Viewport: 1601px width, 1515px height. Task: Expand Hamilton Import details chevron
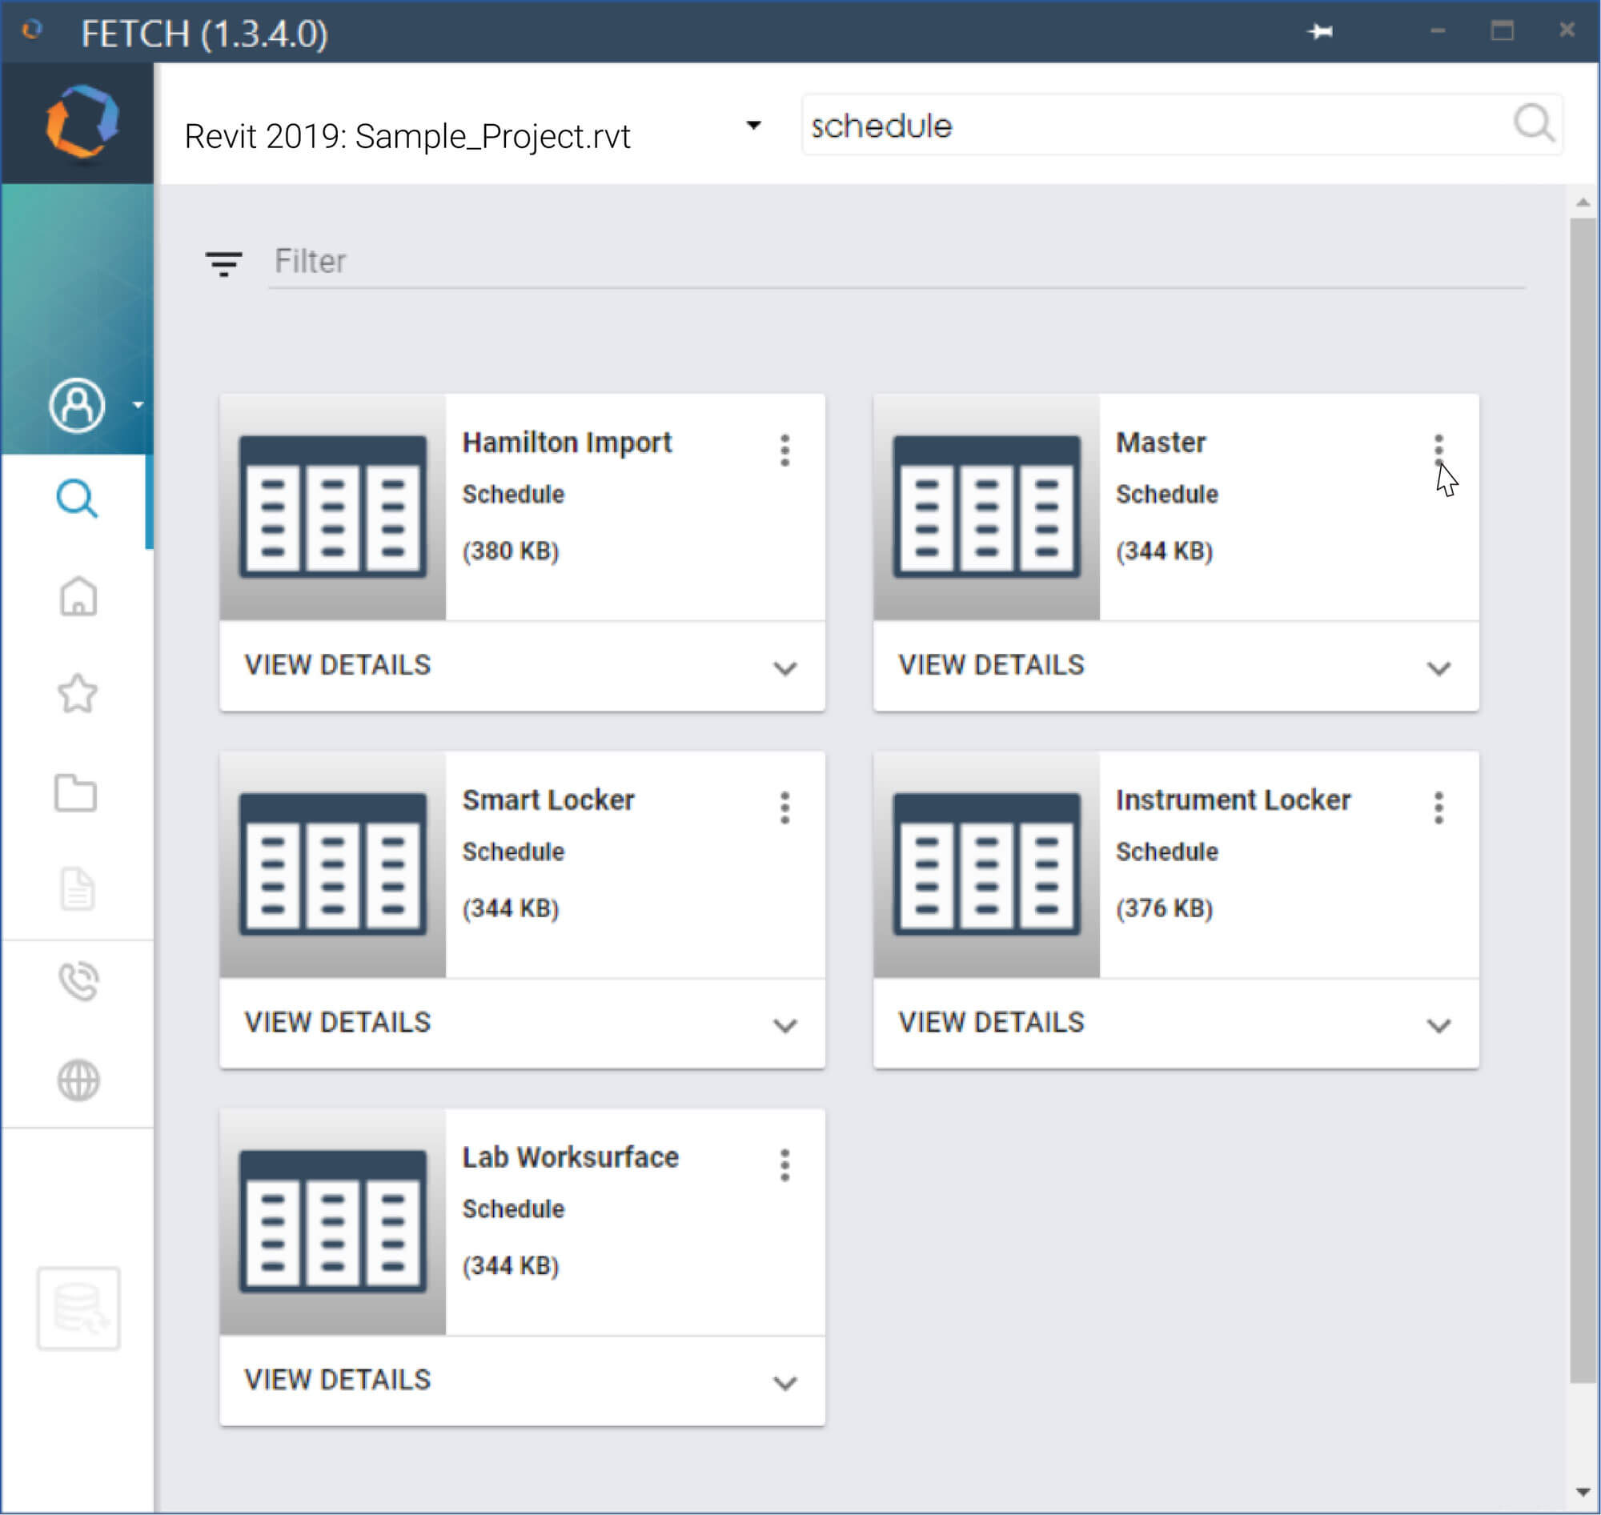pyautogui.click(x=785, y=667)
